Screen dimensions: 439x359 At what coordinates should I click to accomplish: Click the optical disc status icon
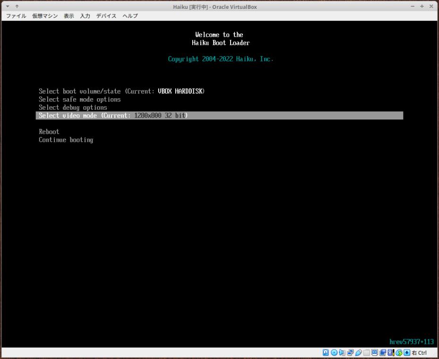click(334, 352)
